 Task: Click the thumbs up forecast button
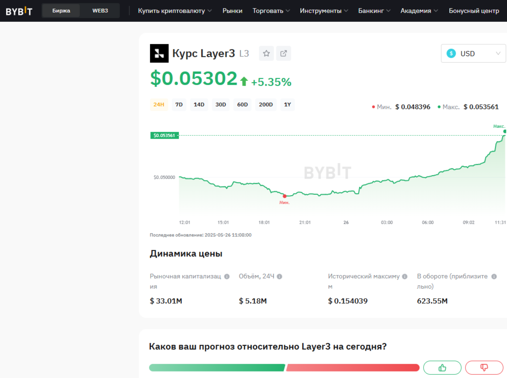click(x=442, y=367)
